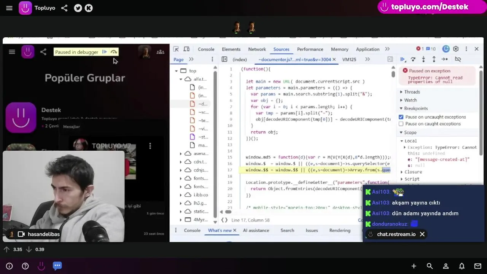Toggle DevTools device toolbar icon
The width and height of the screenshot is (487, 274).
pos(186,49)
